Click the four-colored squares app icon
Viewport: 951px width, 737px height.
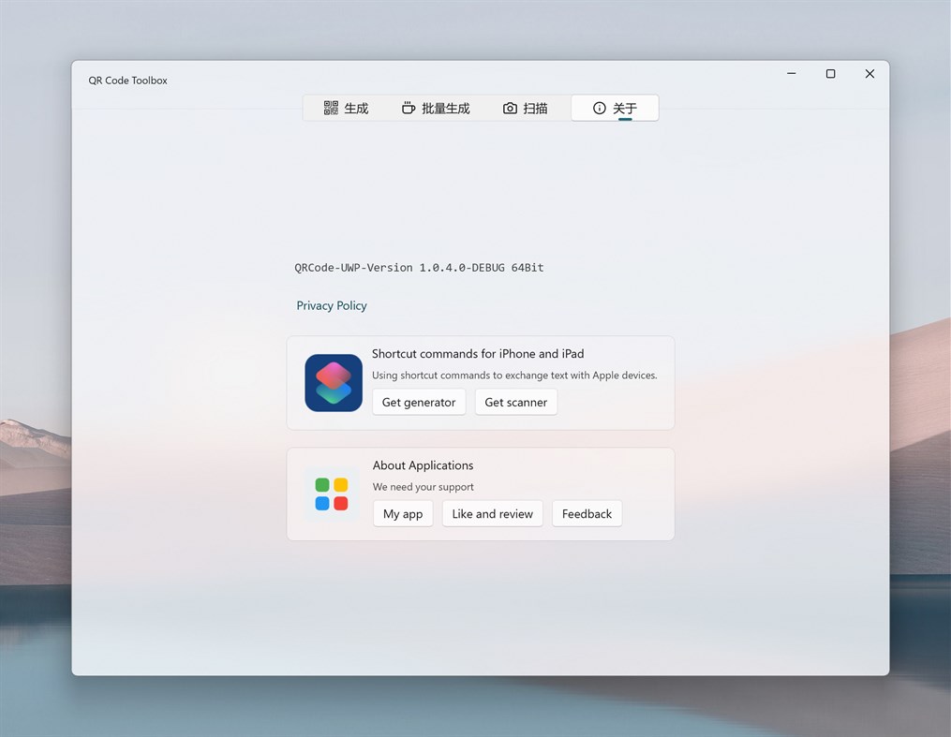pyautogui.click(x=332, y=494)
